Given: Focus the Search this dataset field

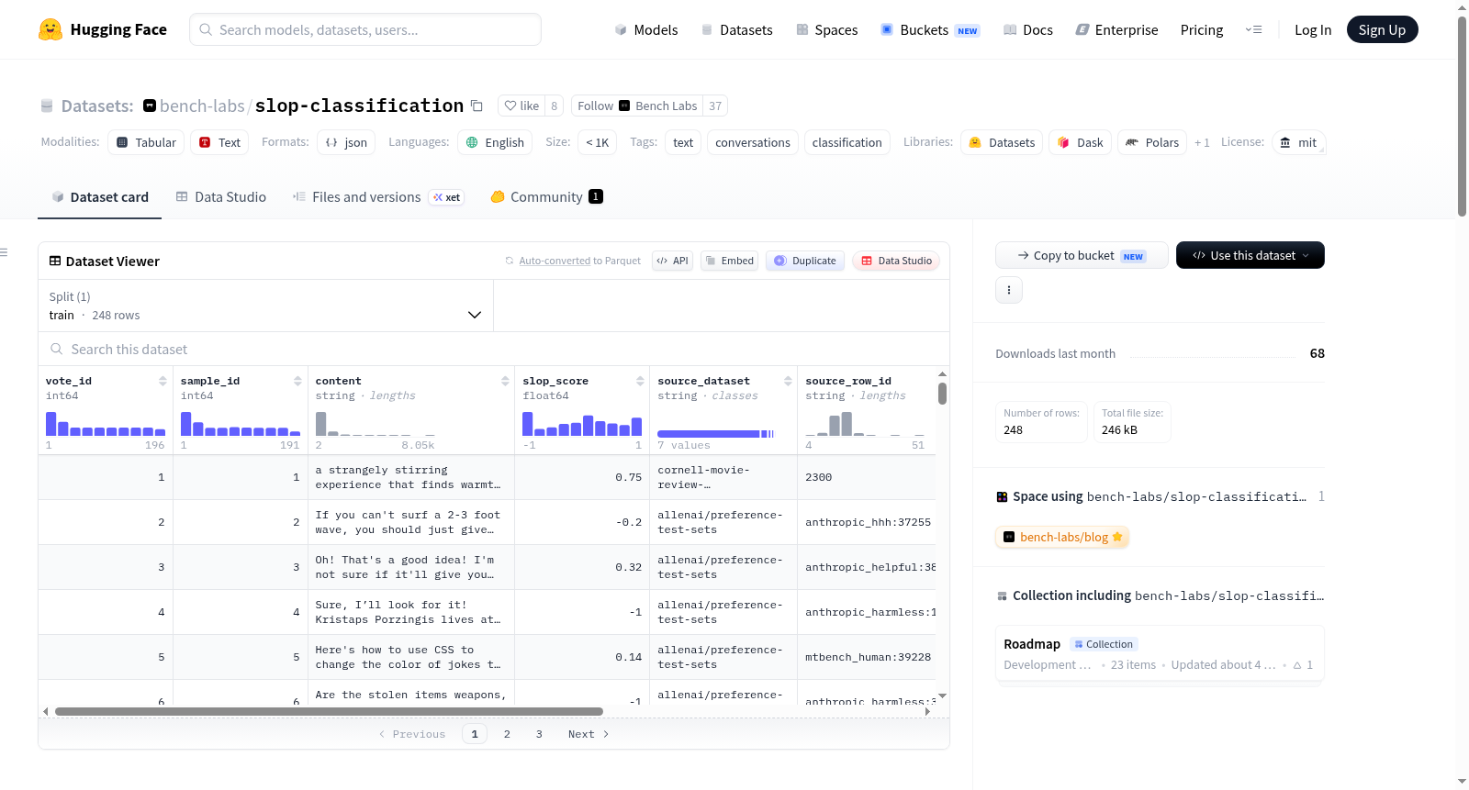Looking at the screenshot, I should [x=494, y=350].
